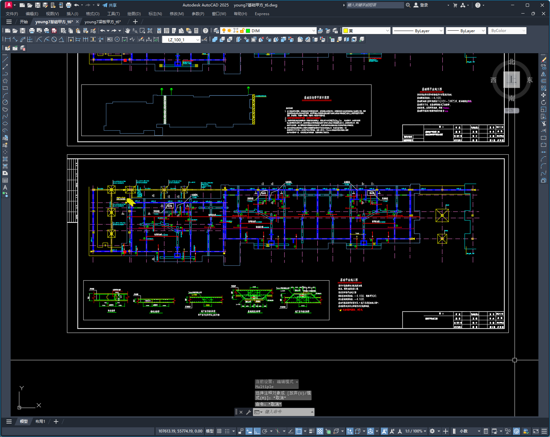Activate the Pan hand tool
This screenshot has height=437, width=550.
click(x=128, y=31)
